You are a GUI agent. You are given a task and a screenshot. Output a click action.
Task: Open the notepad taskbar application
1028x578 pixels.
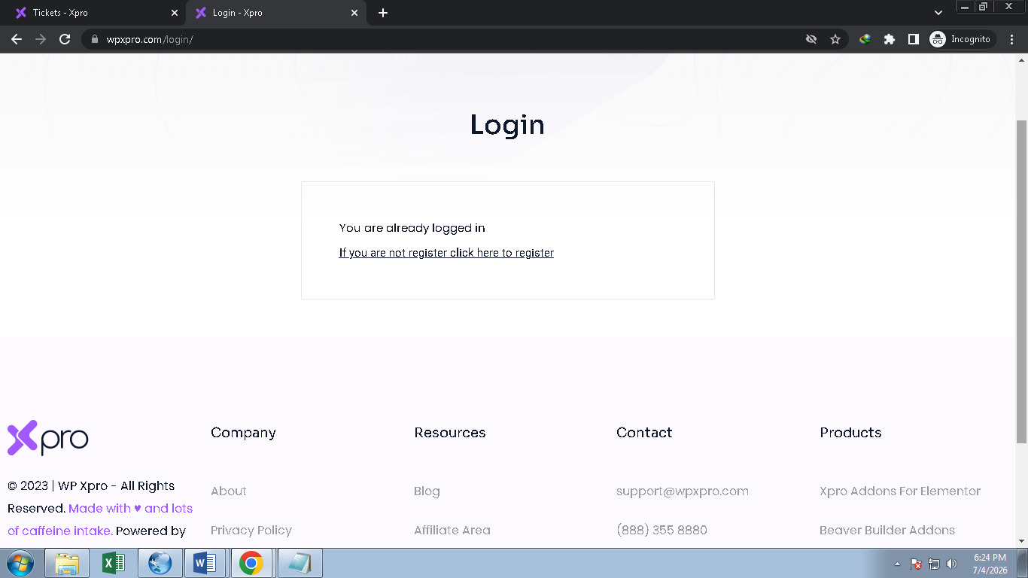pos(300,563)
